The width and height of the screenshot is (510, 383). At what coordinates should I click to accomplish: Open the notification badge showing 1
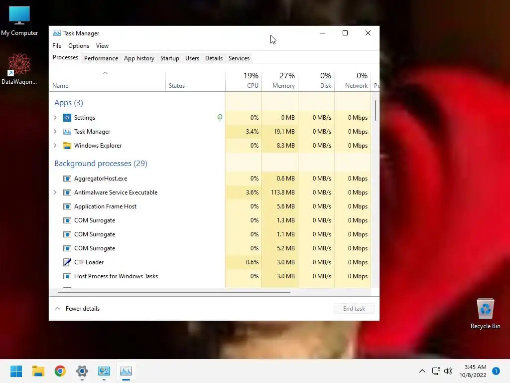496,371
